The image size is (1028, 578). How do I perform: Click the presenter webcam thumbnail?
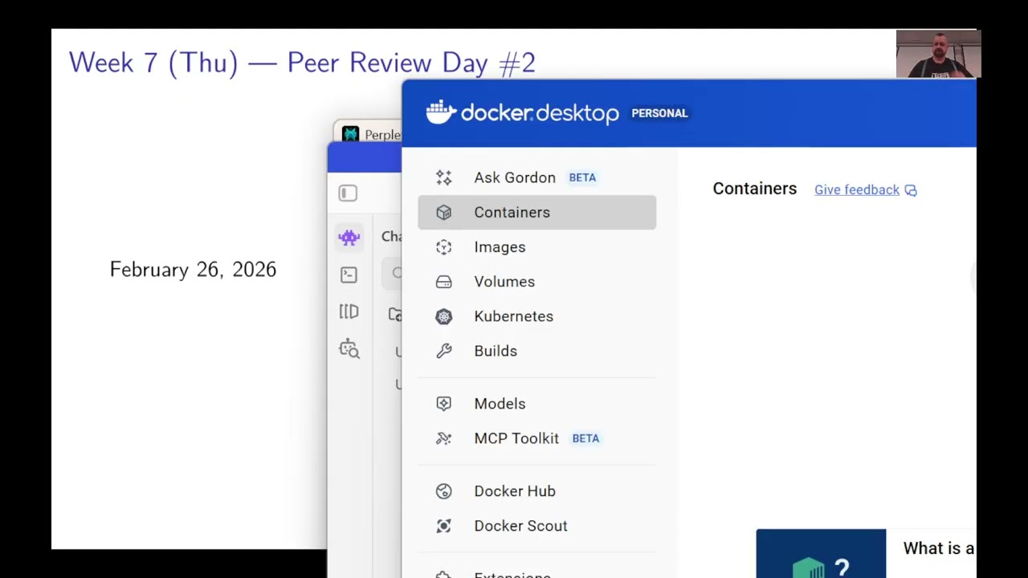(938, 54)
